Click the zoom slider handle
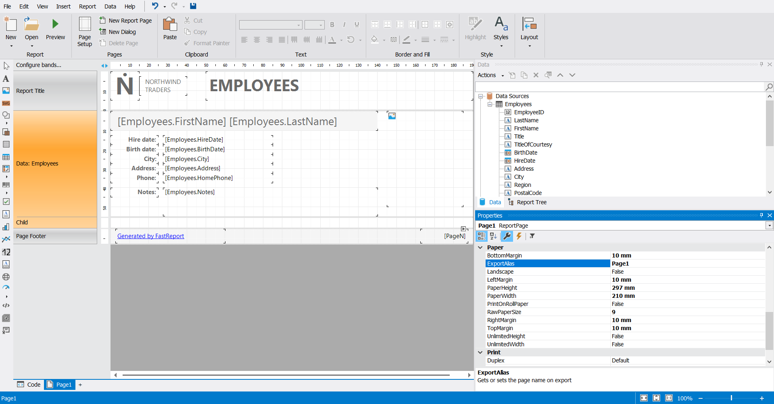Image resolution: width=774 pixels, height=404 pixels. (x=731, y=398)
